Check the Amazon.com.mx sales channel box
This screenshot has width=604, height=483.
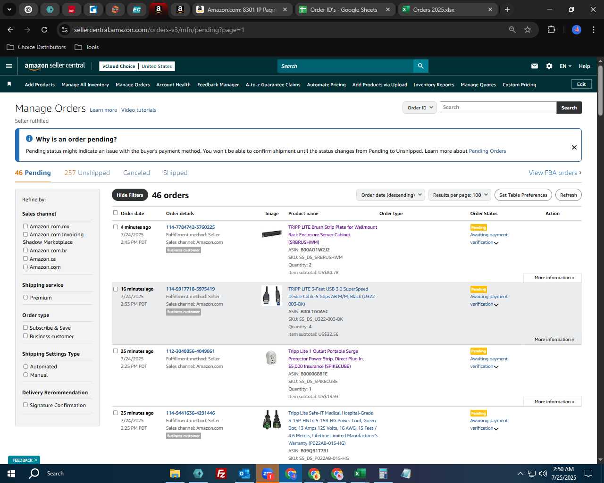coord(25,226)
